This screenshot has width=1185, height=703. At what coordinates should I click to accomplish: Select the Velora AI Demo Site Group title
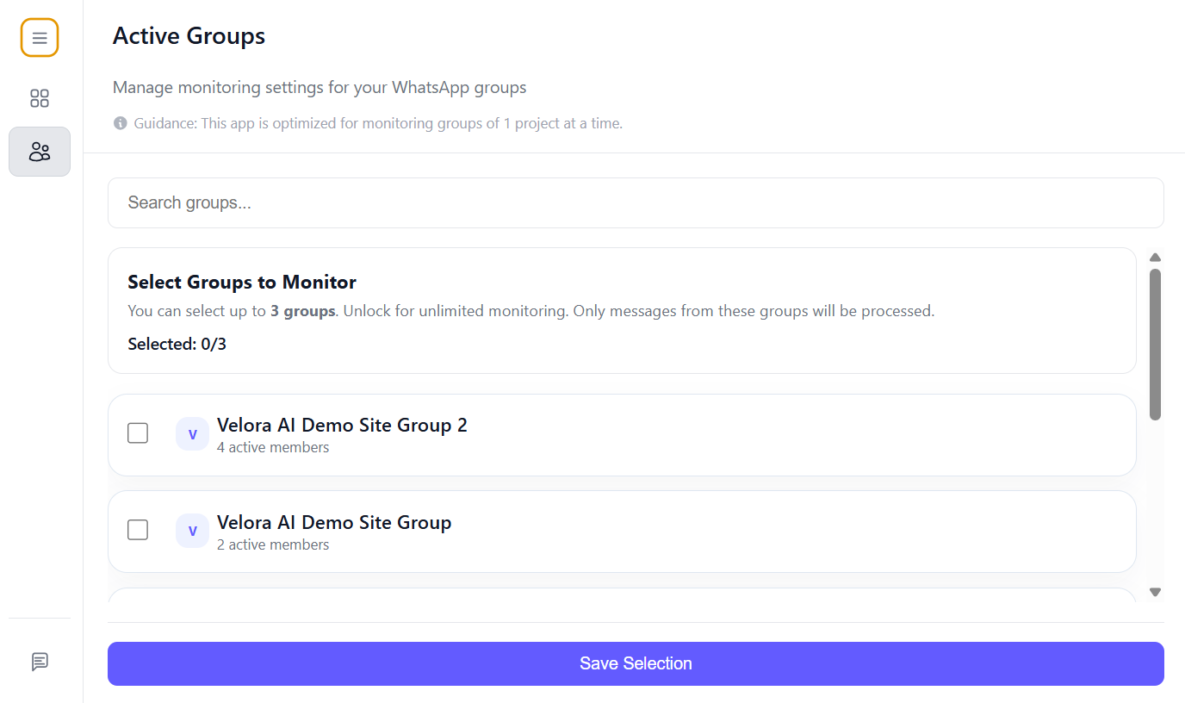[x=334, y=522]
